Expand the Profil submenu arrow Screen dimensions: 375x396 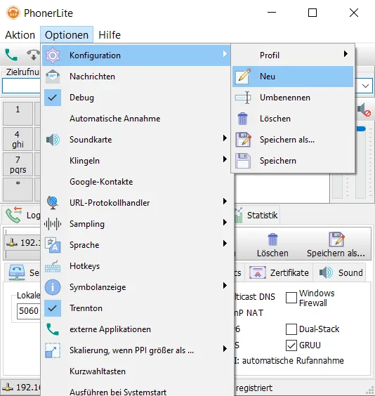346,54
